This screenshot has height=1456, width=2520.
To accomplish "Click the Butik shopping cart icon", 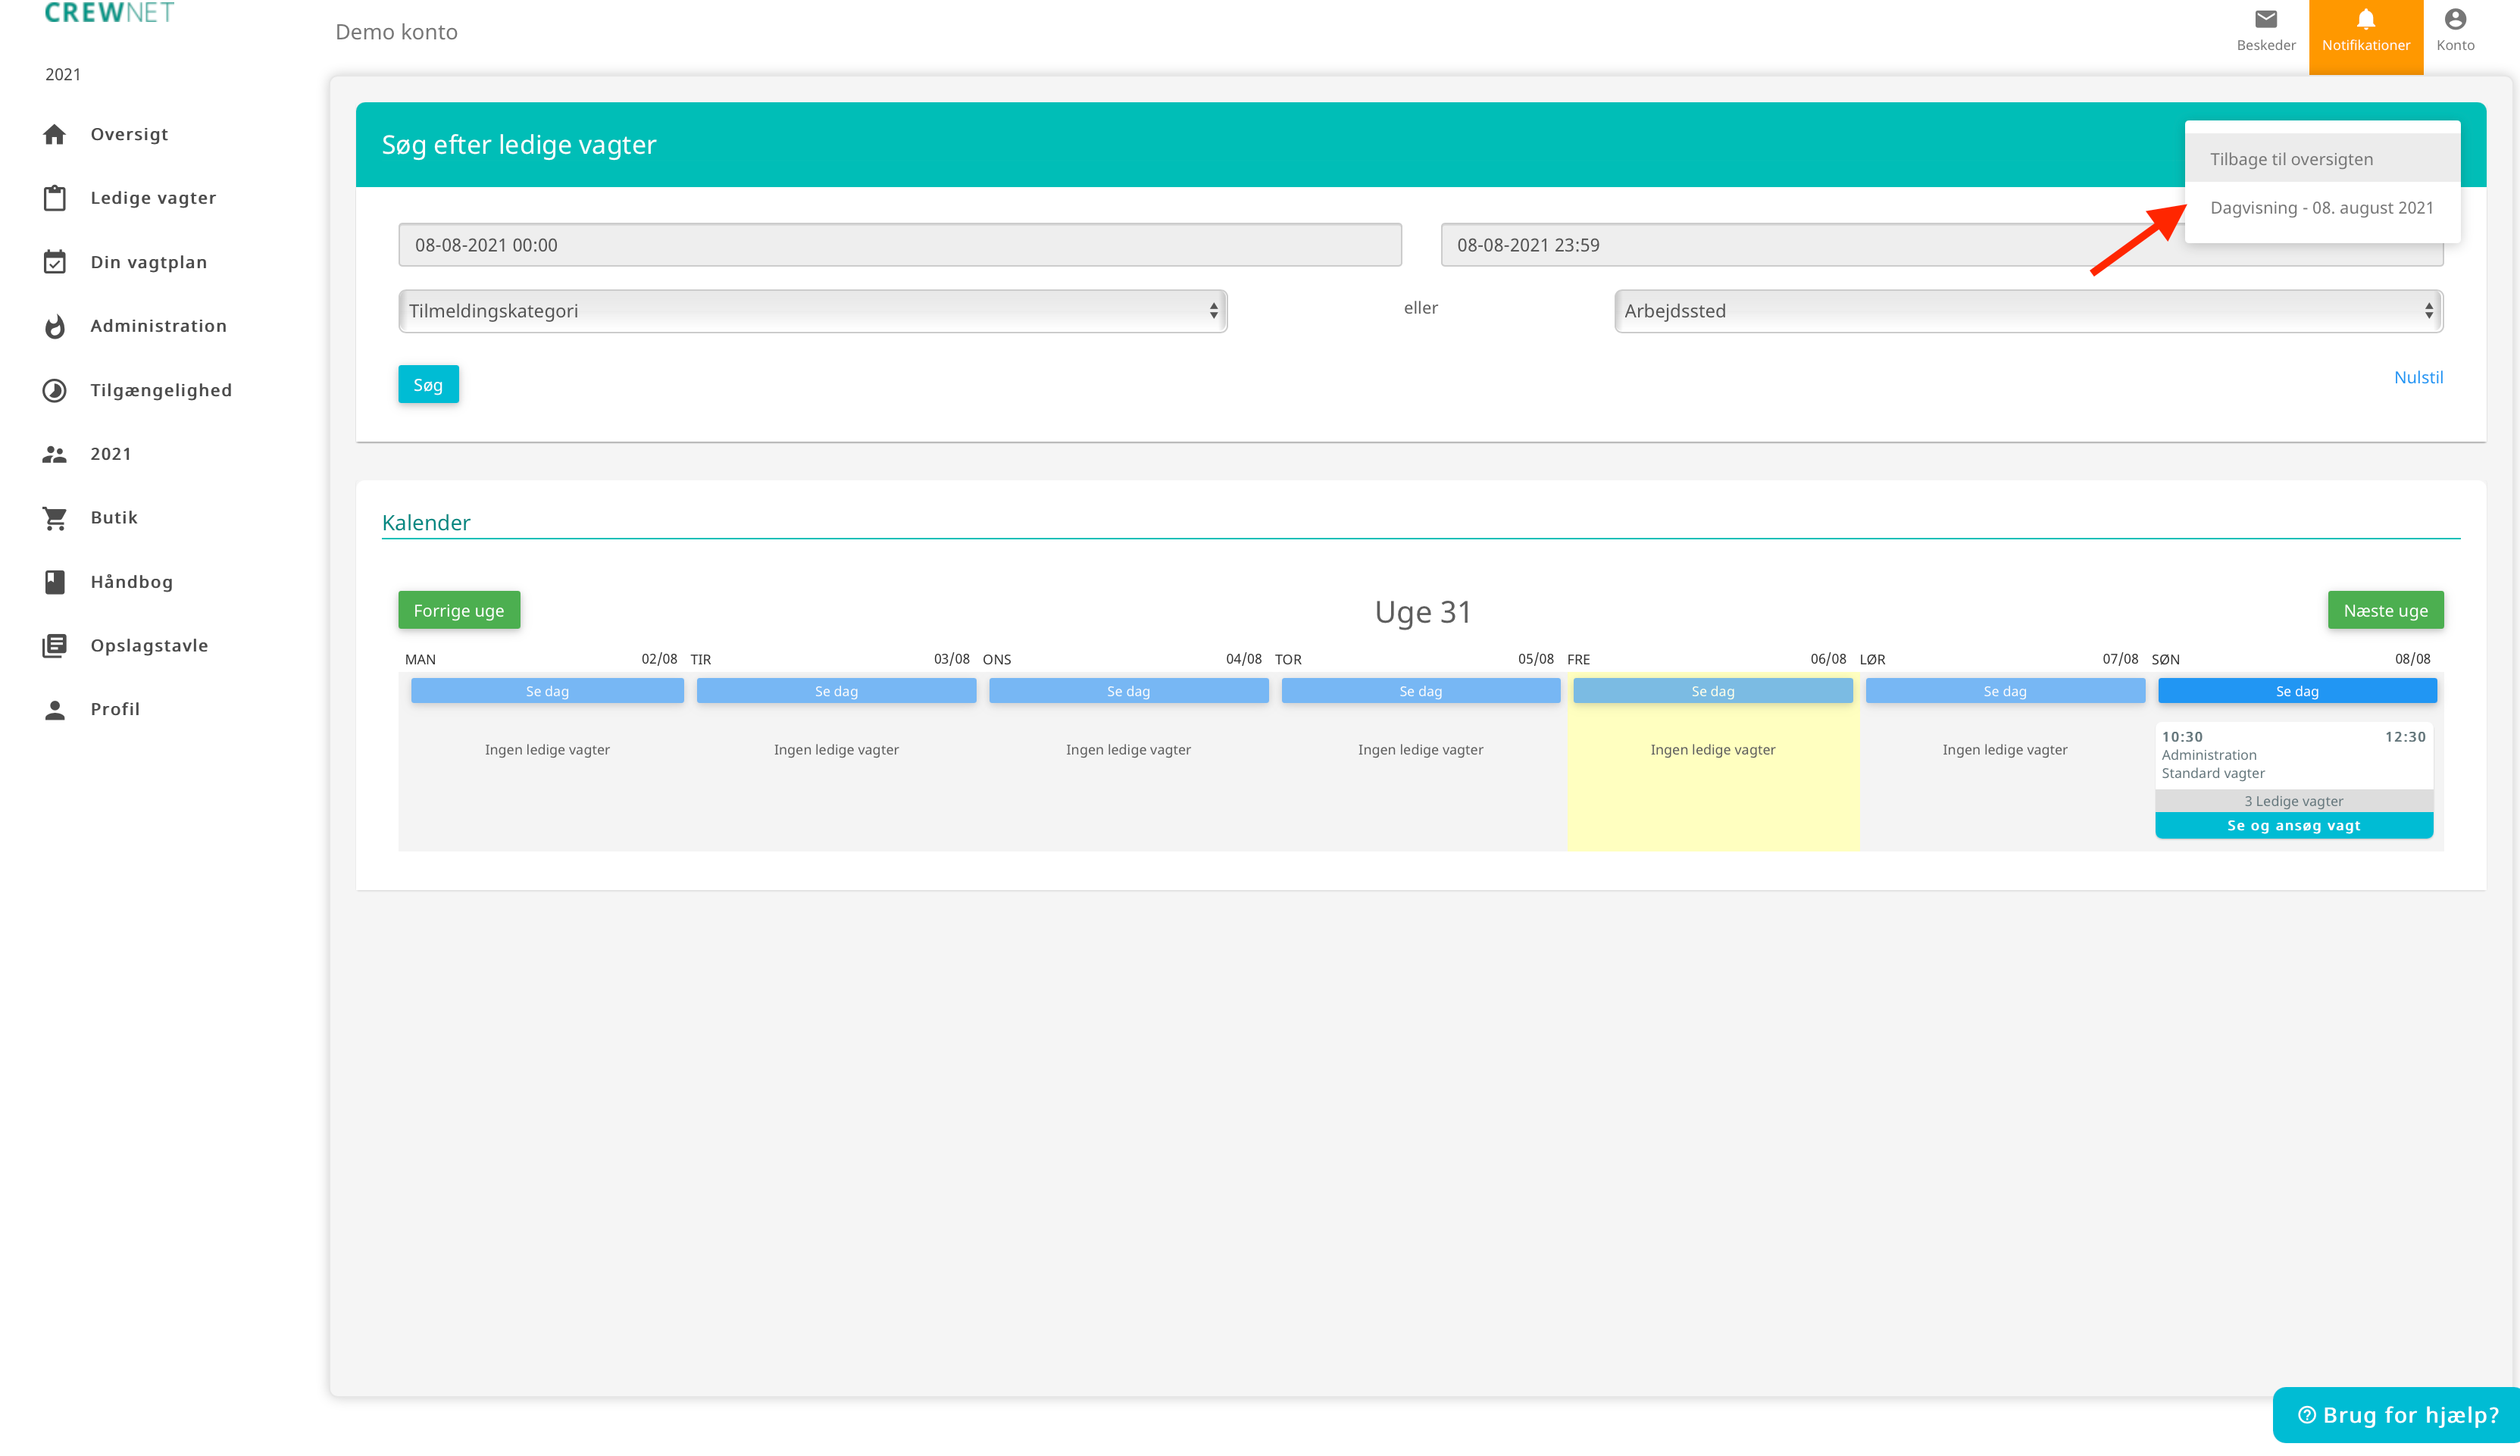I will pyautogui.click(x=55, y=518).
